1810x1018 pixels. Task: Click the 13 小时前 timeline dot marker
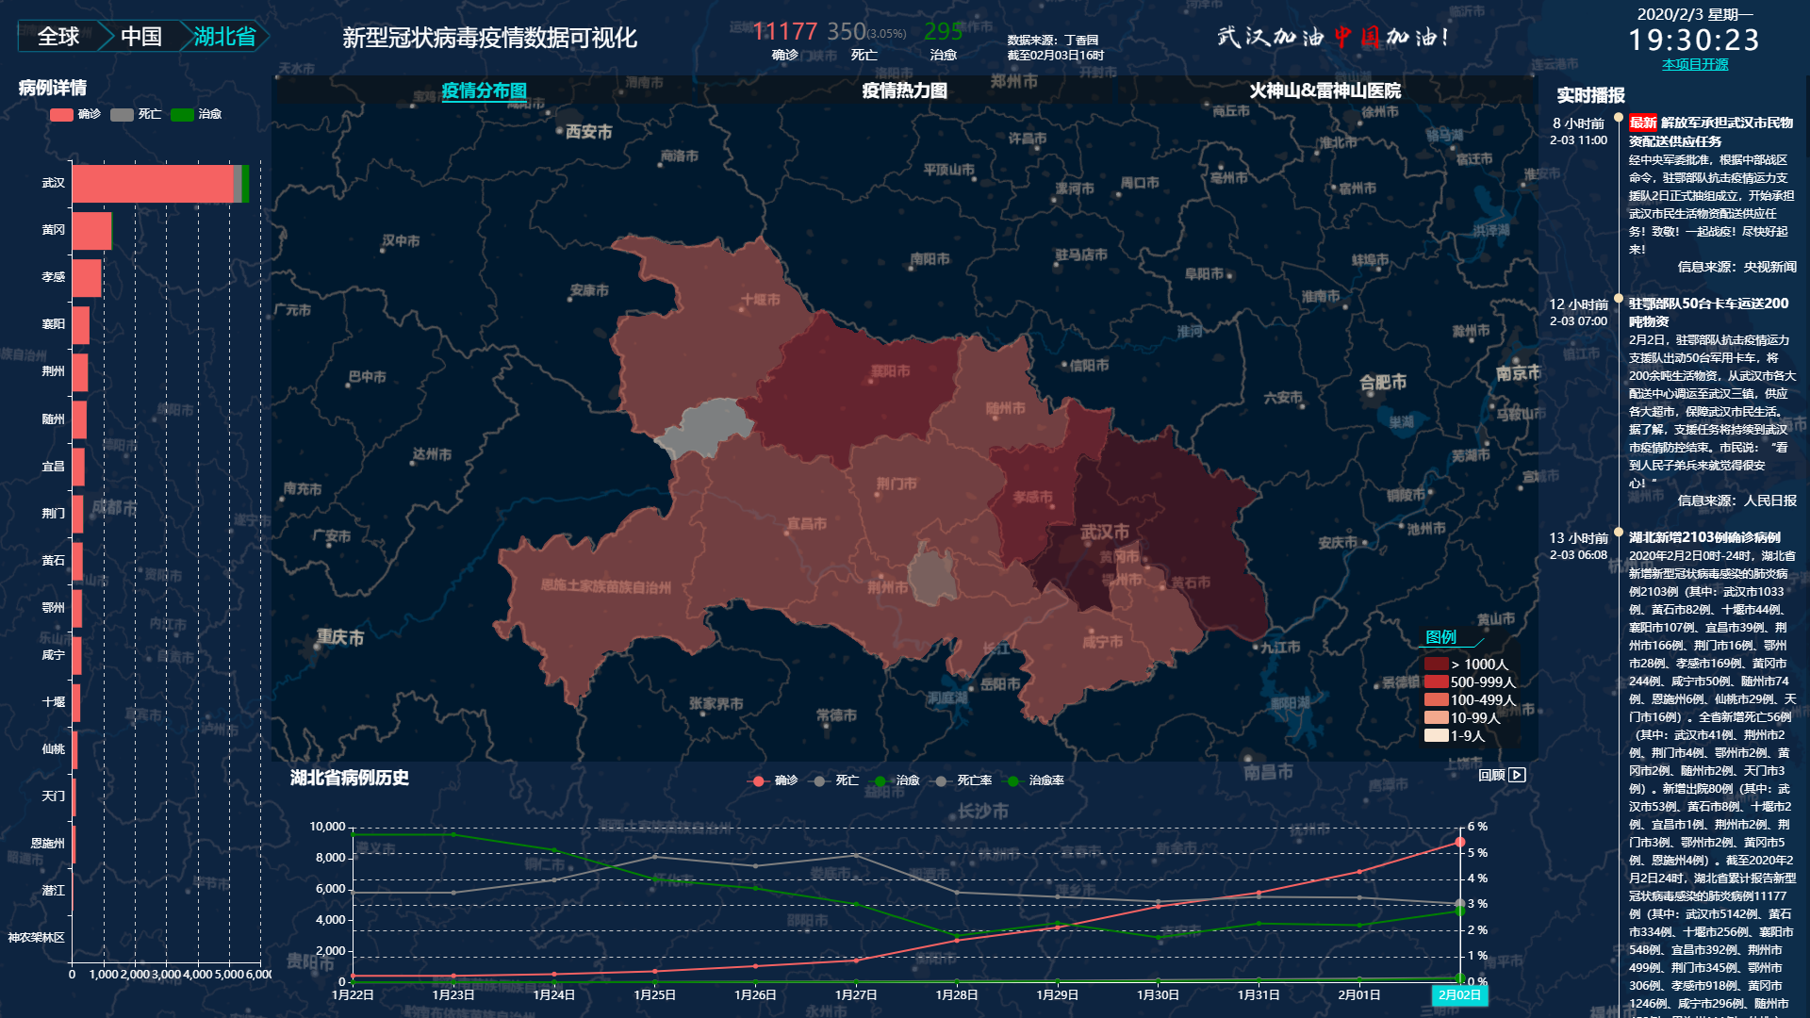(x=1619, y=533)
